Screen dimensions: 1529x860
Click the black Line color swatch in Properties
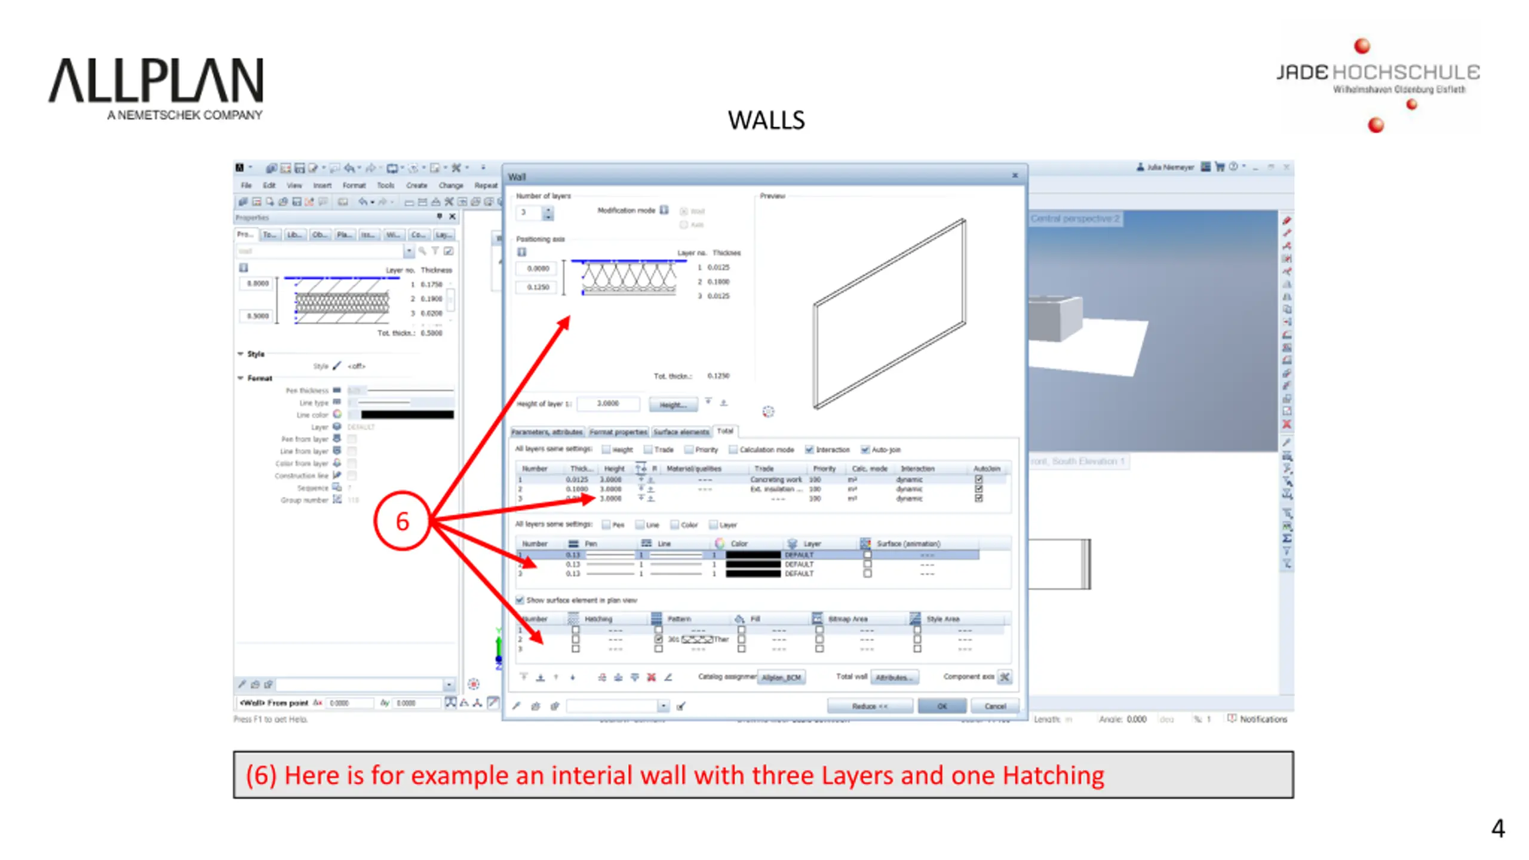tap(407, 414)
